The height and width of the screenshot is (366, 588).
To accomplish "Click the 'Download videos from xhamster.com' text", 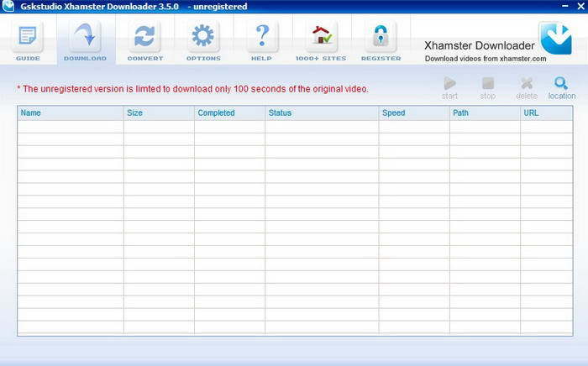I will click(x=486, y=59).
